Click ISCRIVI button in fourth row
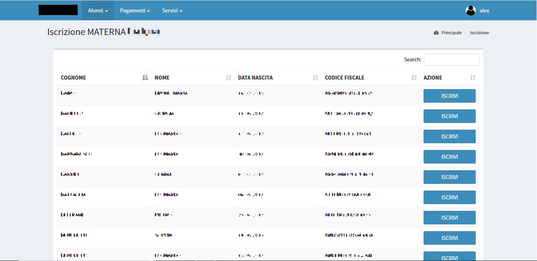 (x=449, y=157)
